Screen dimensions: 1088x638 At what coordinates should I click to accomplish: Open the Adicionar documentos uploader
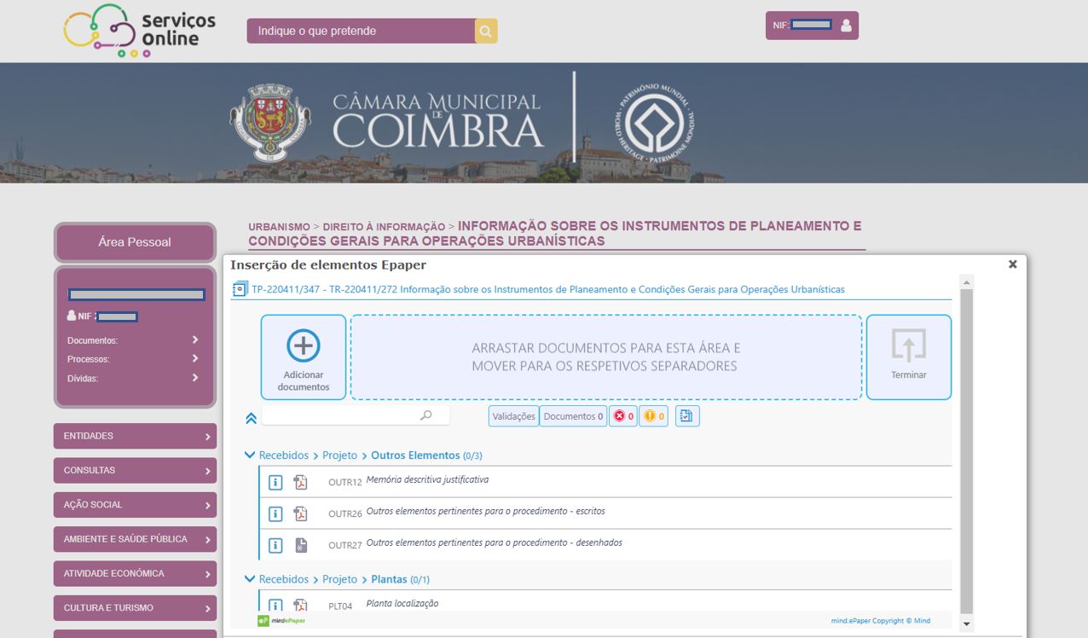coord(304,356)
